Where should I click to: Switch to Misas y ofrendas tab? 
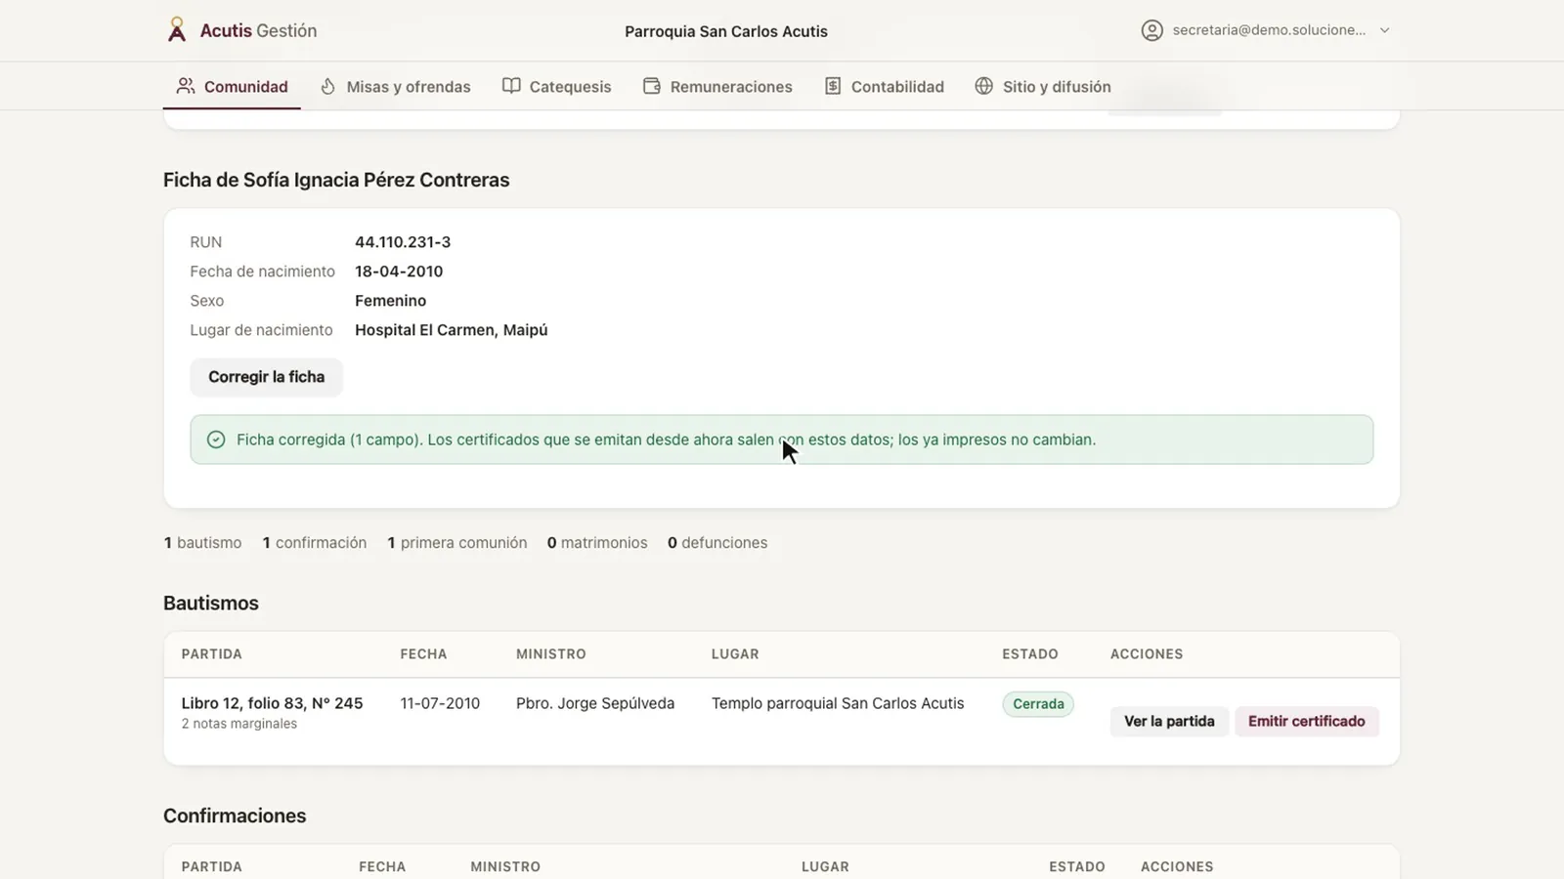click(x=396, y=86)
